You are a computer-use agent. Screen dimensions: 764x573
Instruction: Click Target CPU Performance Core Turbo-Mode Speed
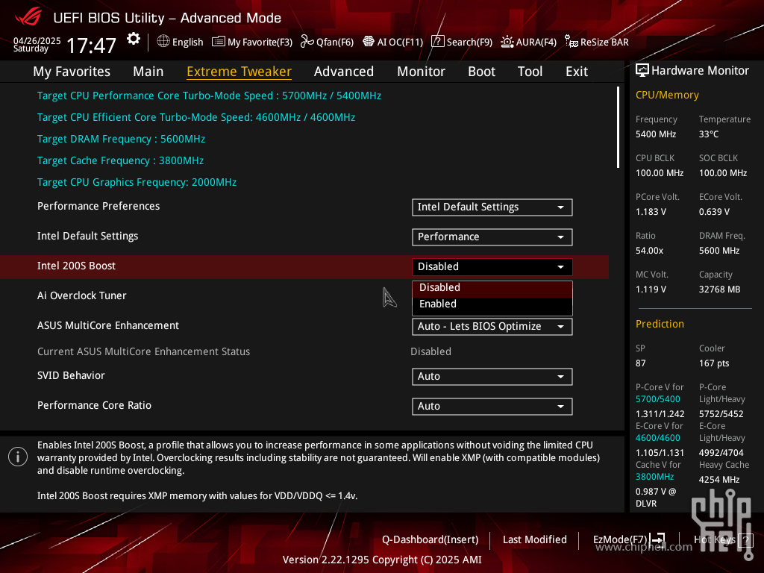(x=209, y=96)
